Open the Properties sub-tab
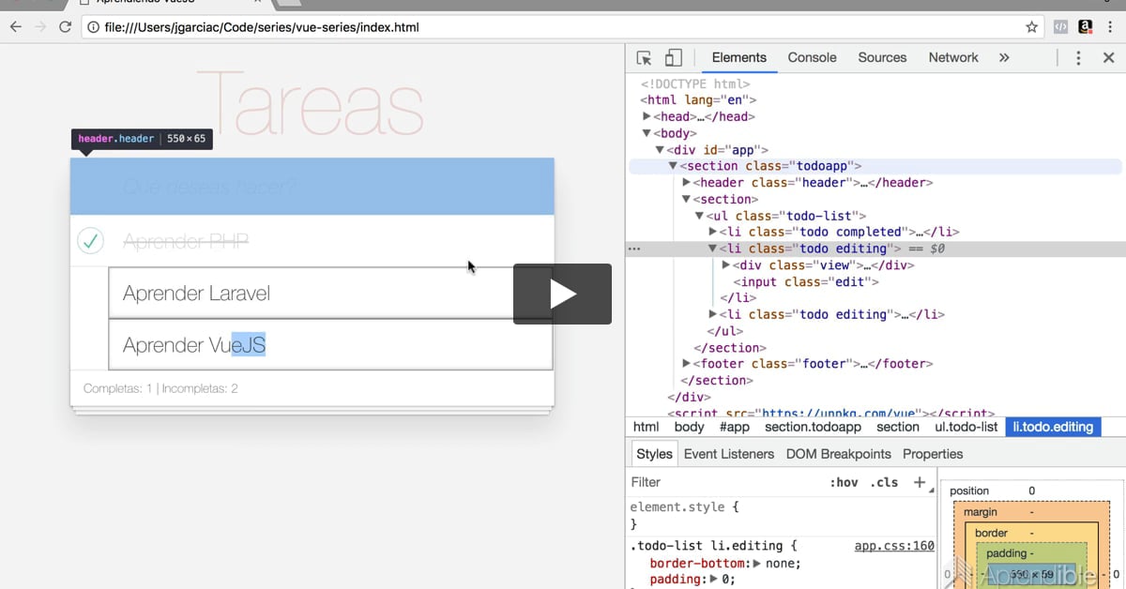Screen dimensions: 1126x589 933,454
